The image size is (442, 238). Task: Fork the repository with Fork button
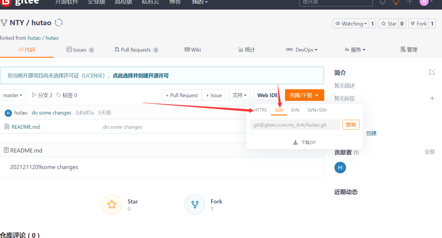pos(419,23)
